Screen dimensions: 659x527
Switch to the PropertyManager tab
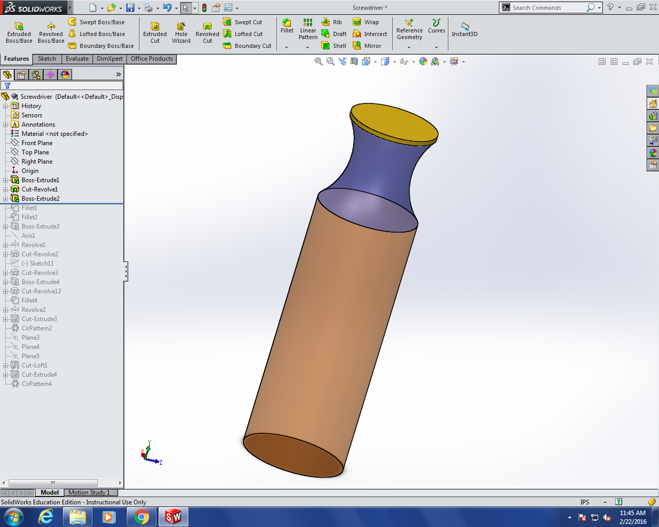(22, 75)
